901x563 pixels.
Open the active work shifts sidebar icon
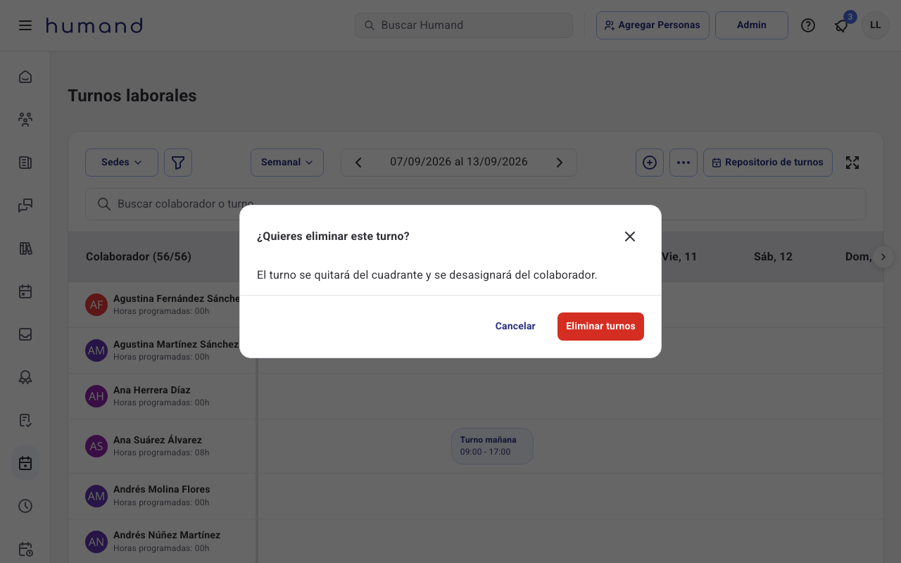(x=25, y=463)
